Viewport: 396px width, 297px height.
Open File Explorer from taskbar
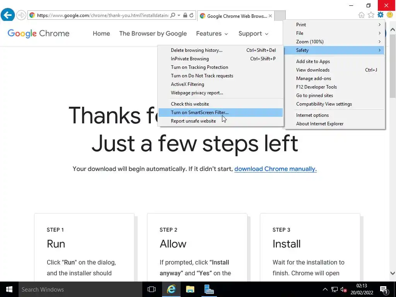(x=190, y=289)
